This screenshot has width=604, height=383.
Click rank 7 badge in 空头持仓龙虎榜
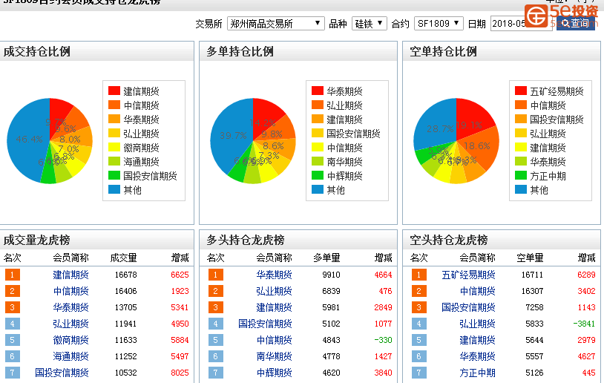419,373
